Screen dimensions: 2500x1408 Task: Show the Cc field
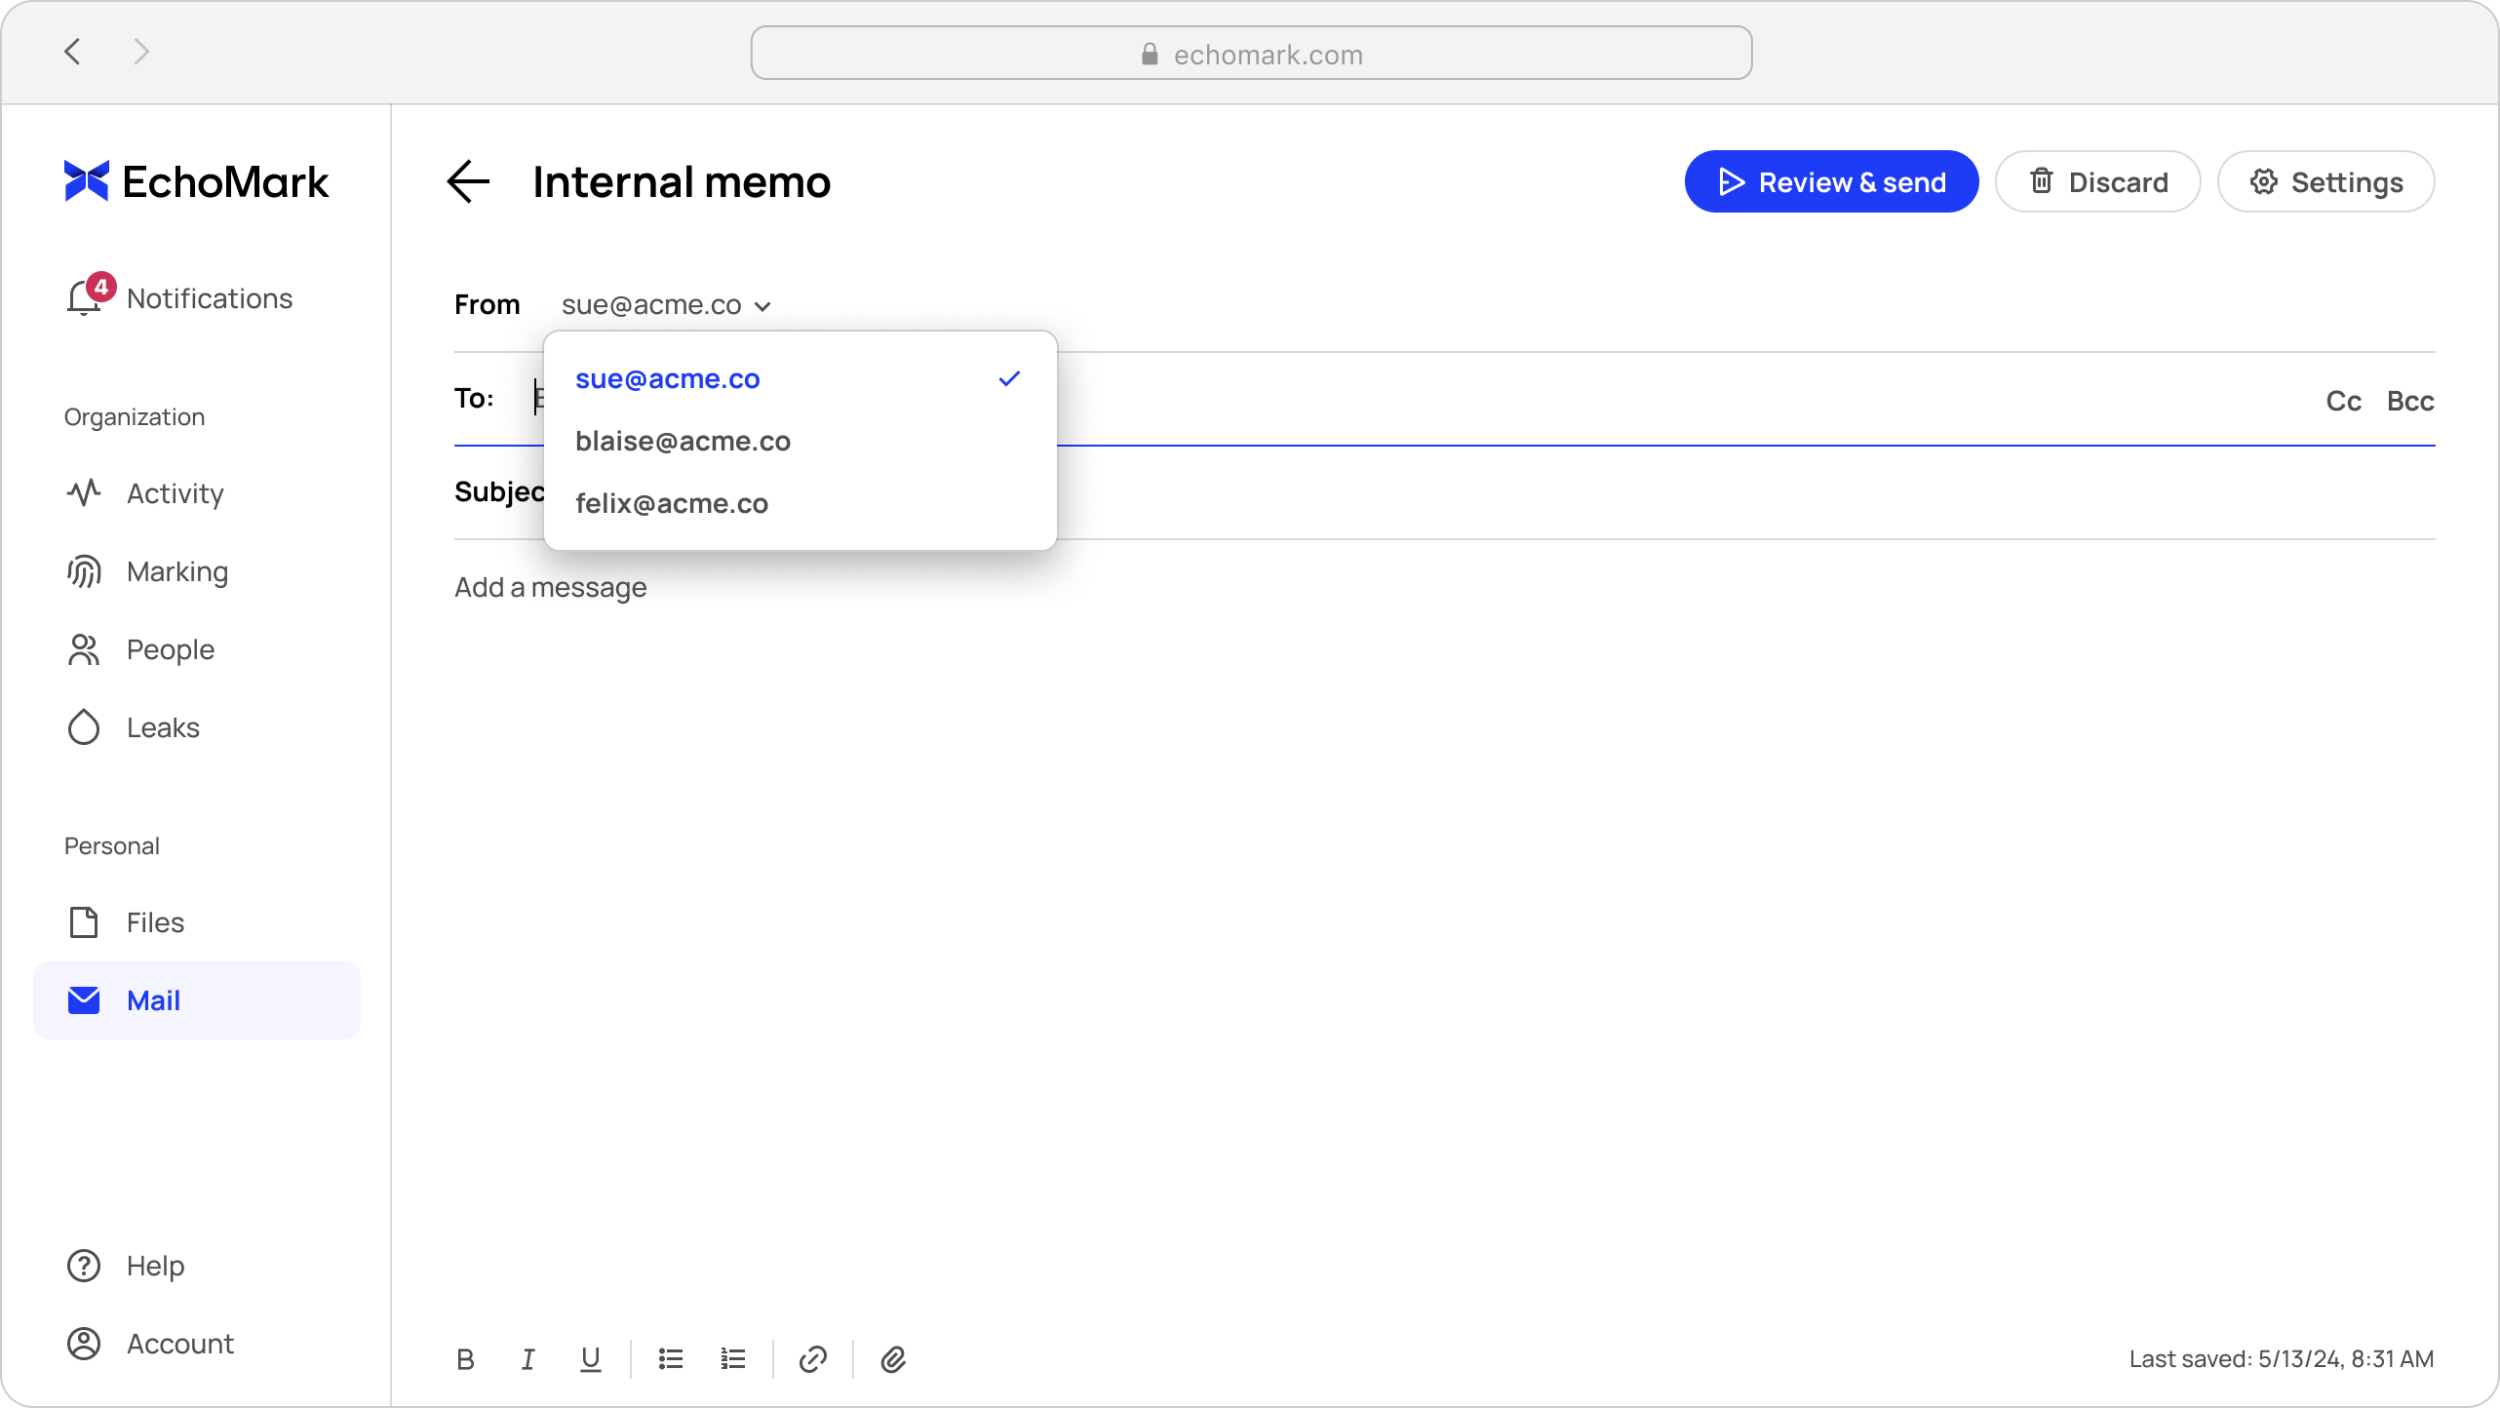pos(2343,401)
